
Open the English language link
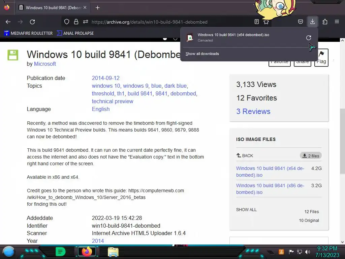click(100, 109)
